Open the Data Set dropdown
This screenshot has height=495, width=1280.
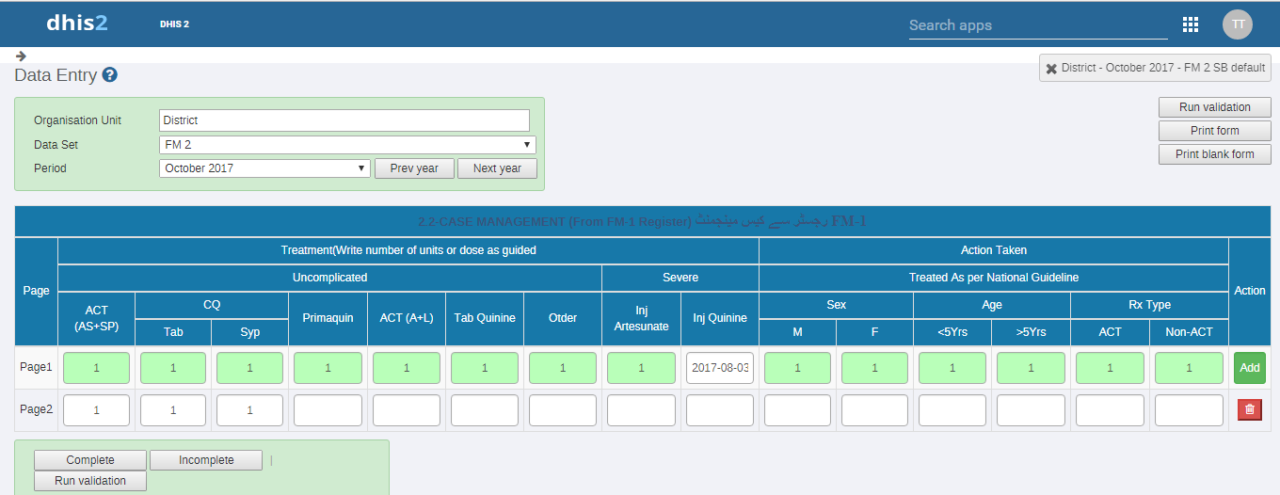pos(347,145)
